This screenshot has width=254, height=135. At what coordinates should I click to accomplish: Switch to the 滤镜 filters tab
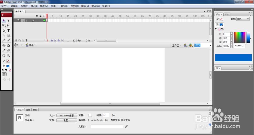point(28,110)
